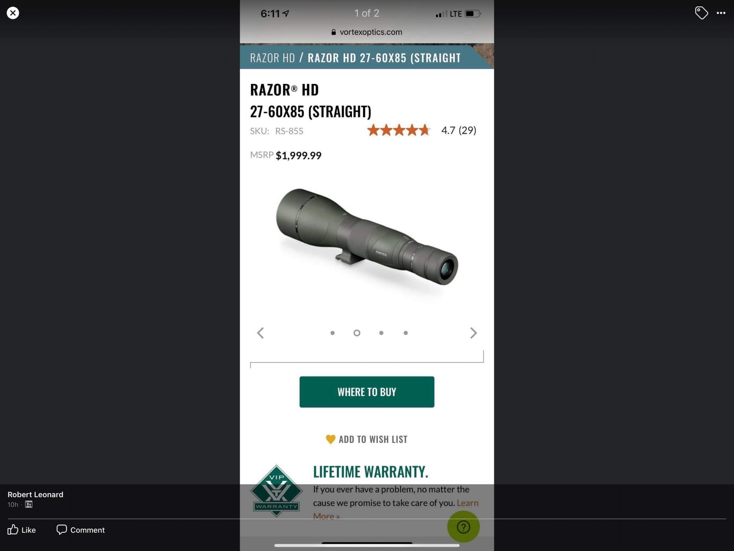The image size is (734, 551).
Task: Open the tag photo icon
Action: (701, 13)
